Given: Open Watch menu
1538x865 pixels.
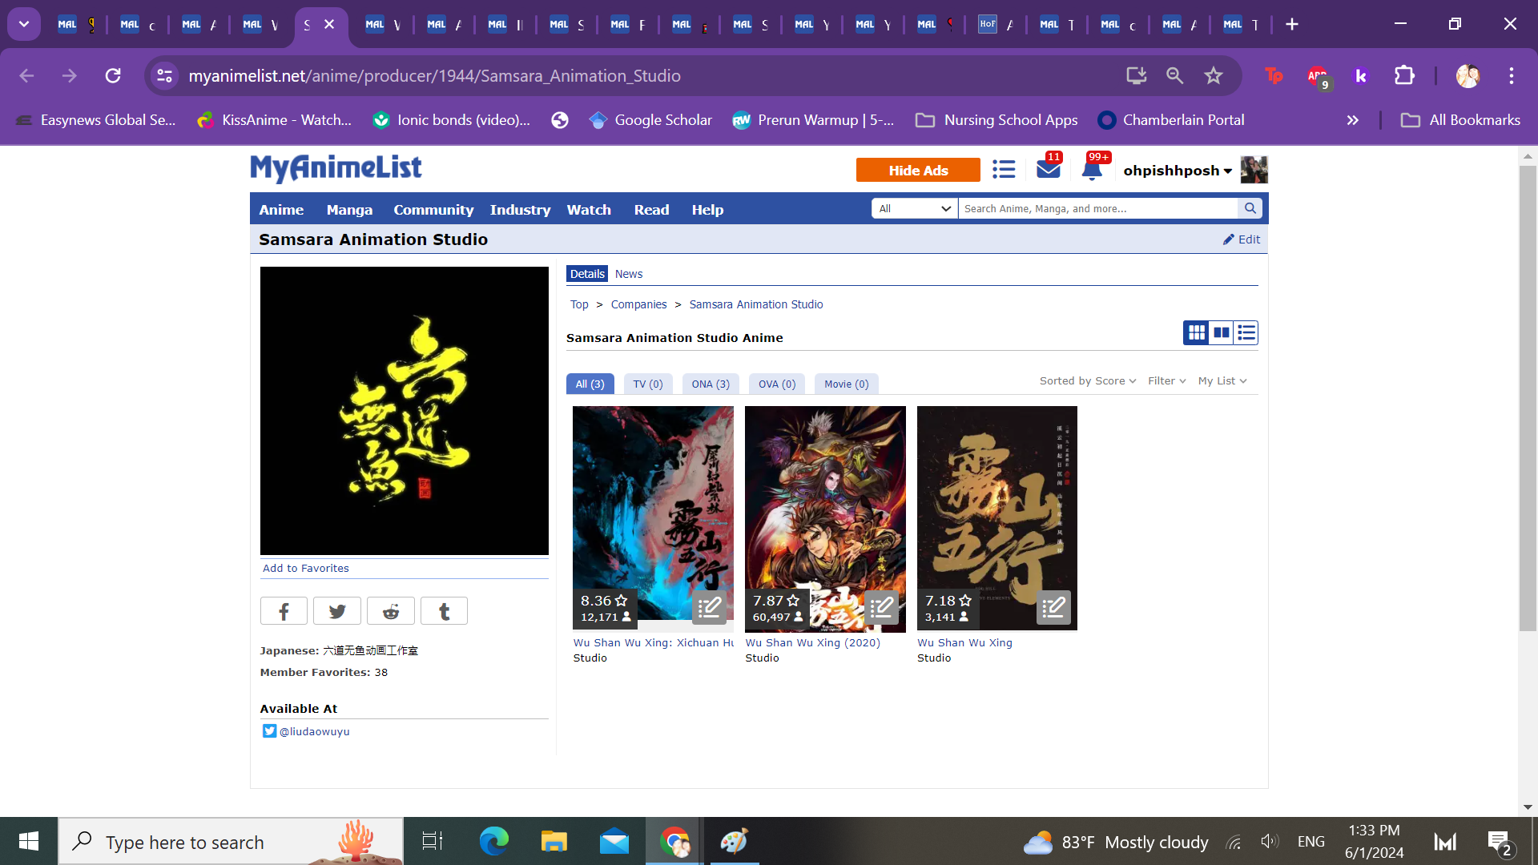Looking at the screenshot, I should point(589,209).
